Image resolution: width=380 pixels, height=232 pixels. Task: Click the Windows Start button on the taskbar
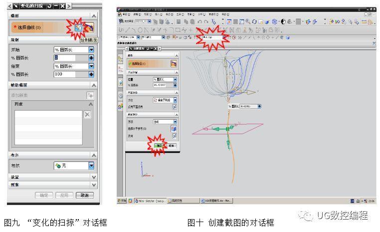point(122,201)
